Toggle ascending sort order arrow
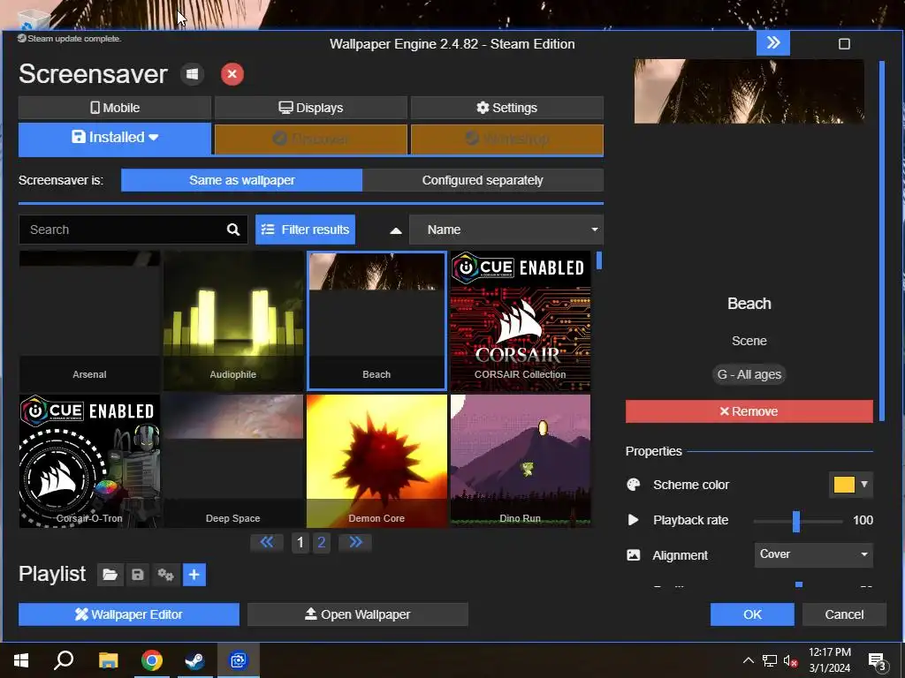 [395, 230]
